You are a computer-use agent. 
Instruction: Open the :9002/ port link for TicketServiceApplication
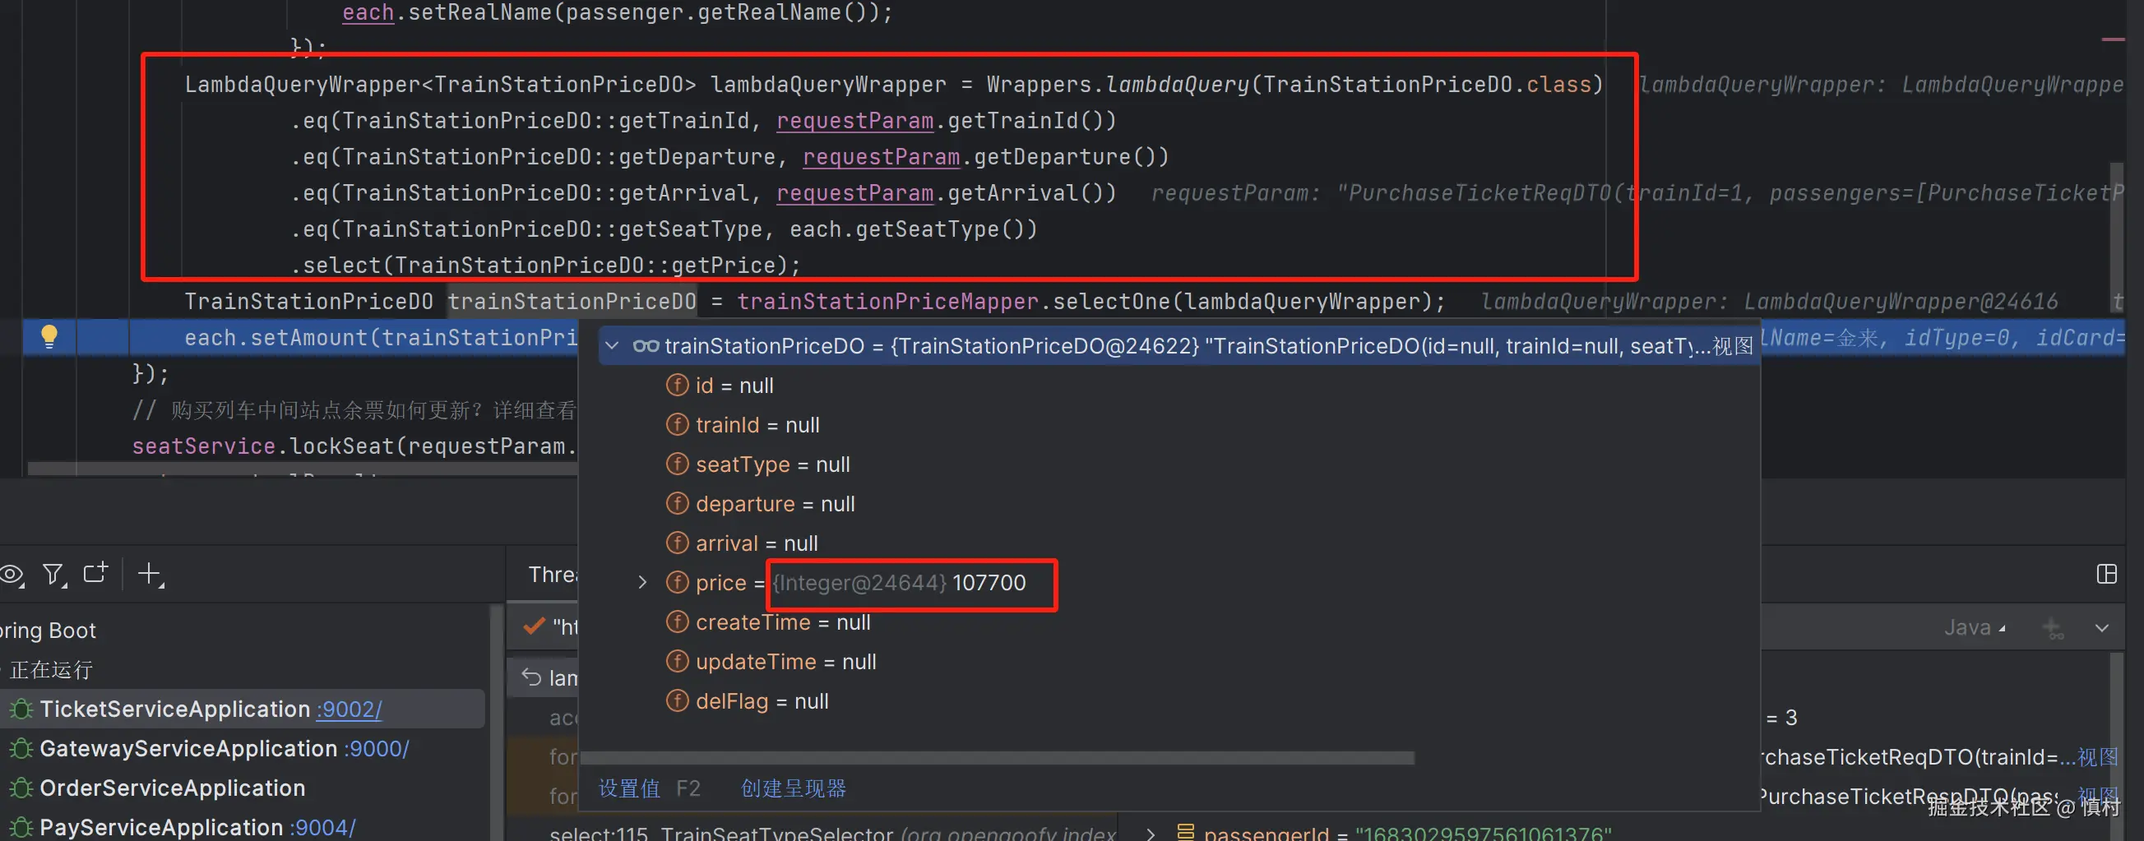point(349,709)
